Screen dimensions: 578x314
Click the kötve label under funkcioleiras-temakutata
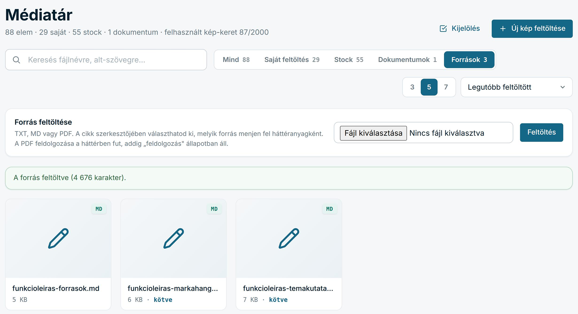point(278,300)
